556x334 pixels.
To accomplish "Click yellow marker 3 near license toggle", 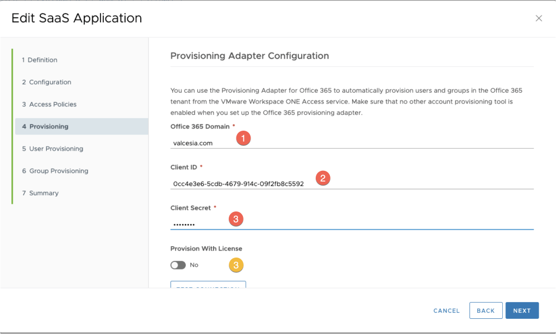I will 235,265.
